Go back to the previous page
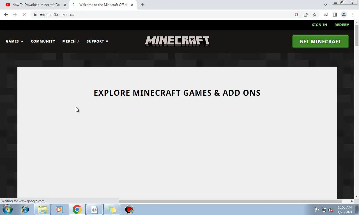The width and height of the screenshot is (359, 215). pos(6,15)
